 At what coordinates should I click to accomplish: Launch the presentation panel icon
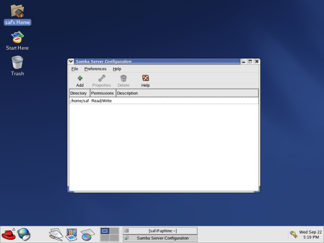tap(72, 235)
